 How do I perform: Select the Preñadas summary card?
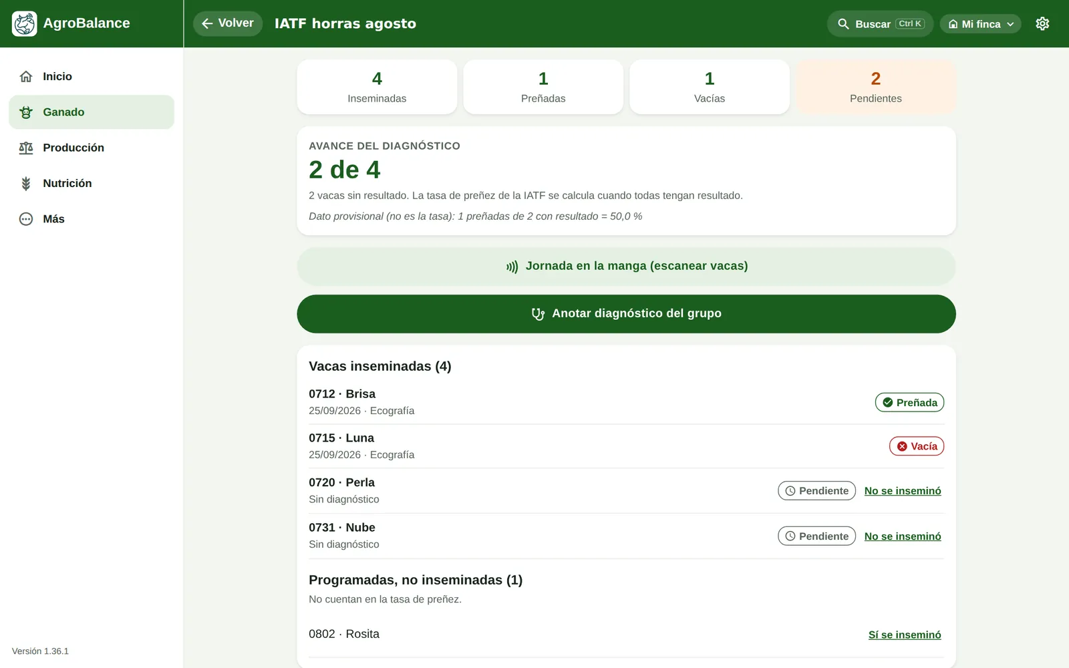(x=543, y=87)
